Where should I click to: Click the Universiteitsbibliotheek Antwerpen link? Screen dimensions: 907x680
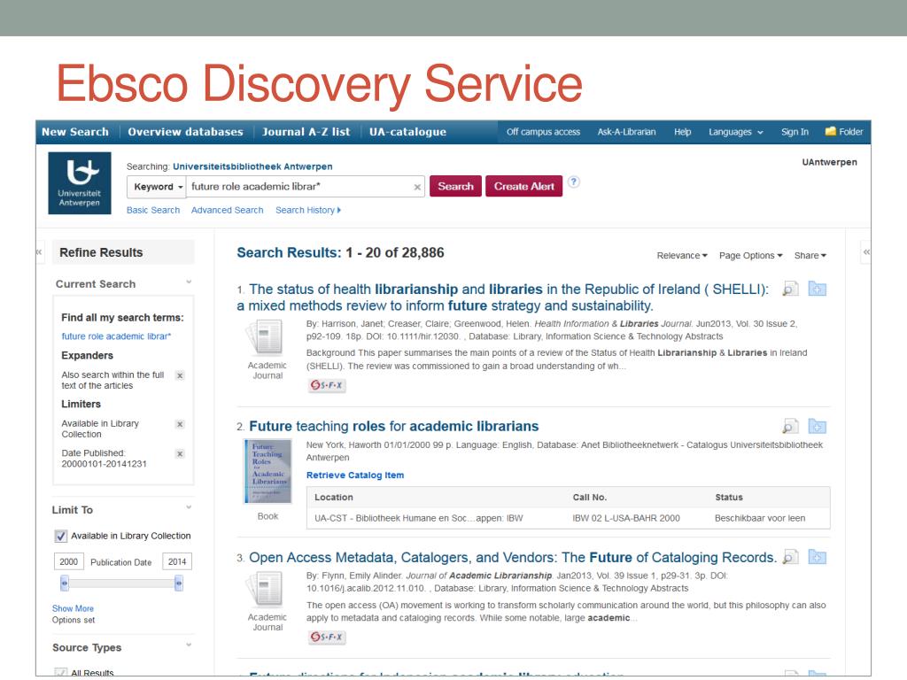pos(252,166)
